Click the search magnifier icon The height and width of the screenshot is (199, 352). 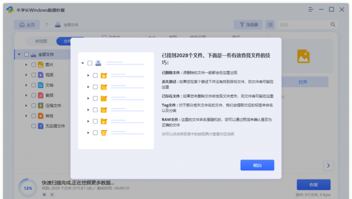click(333, 25)
